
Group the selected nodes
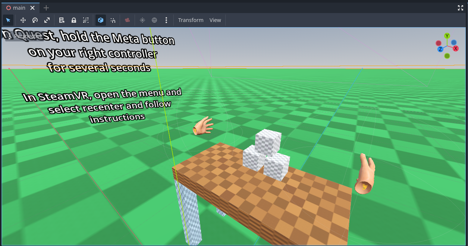click(x=85, y=20)
